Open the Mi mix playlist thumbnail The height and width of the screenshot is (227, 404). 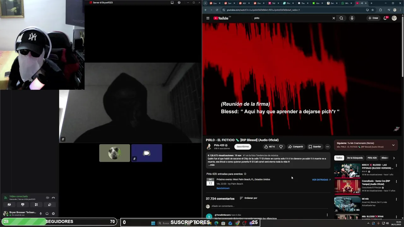click(x=347, y=204)
